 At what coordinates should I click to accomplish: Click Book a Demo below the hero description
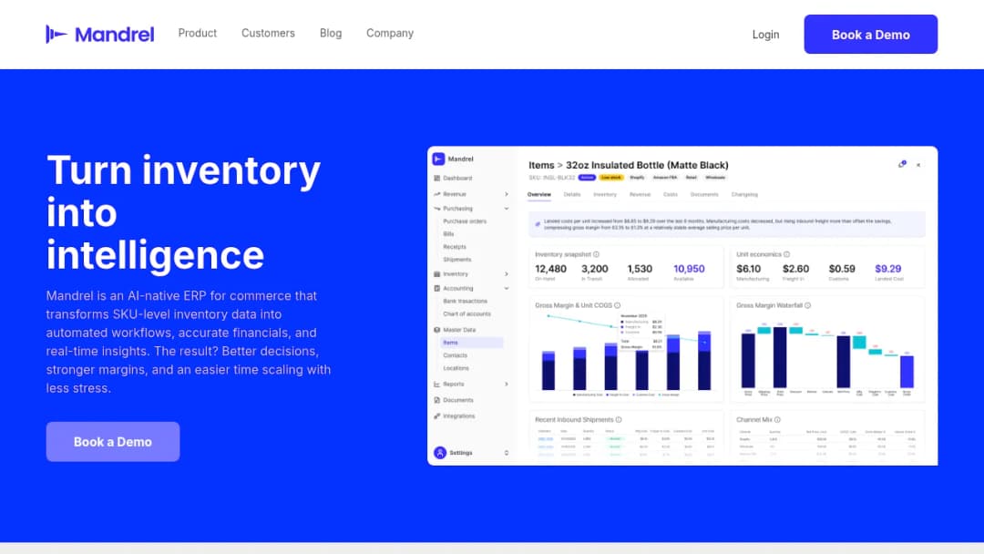(113, 442)
